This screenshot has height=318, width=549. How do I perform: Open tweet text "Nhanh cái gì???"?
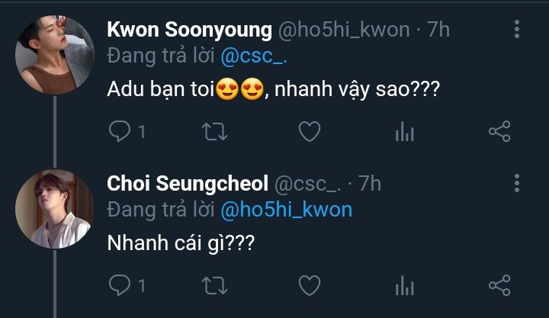[x=180, y=246]
